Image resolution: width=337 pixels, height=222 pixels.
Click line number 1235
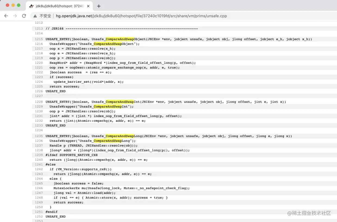tap(39, 136)
